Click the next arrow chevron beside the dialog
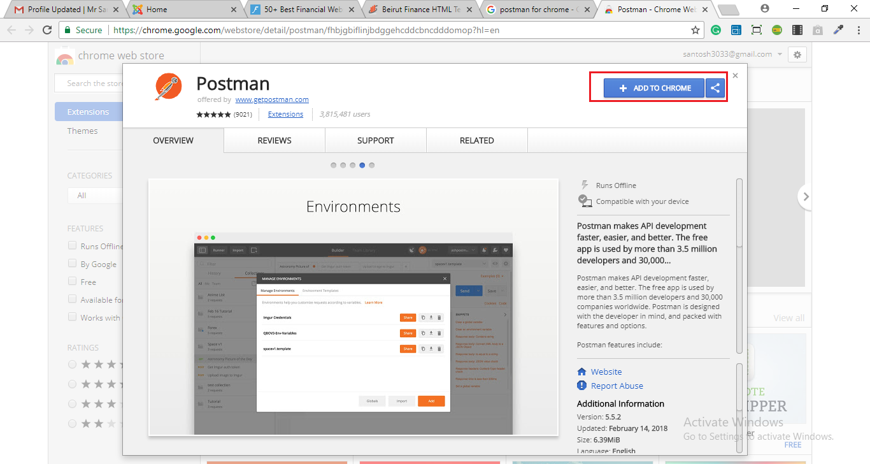The width and height of the screenshot is (870, 464). coord(806,197)
